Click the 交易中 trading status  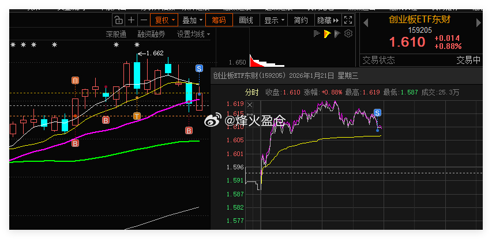point(468,60)
